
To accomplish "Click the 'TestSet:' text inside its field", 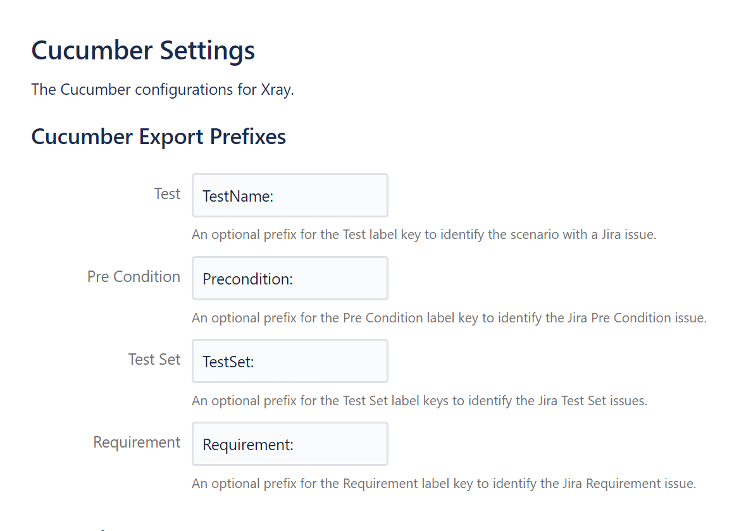I will pos(228,362).
